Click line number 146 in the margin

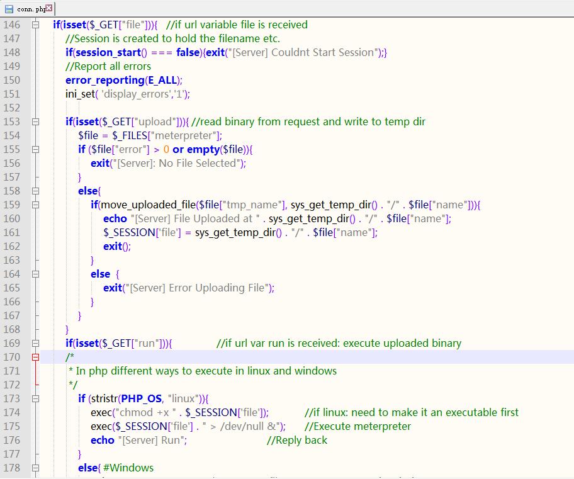point(12,25)
